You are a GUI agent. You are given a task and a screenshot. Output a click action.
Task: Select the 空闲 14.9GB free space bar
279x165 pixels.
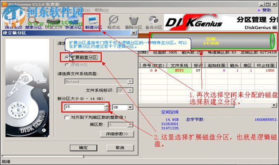pos(212,41)
